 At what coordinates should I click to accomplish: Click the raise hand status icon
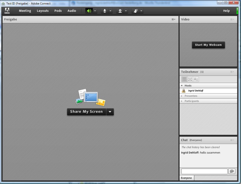(x=136, y=11)
